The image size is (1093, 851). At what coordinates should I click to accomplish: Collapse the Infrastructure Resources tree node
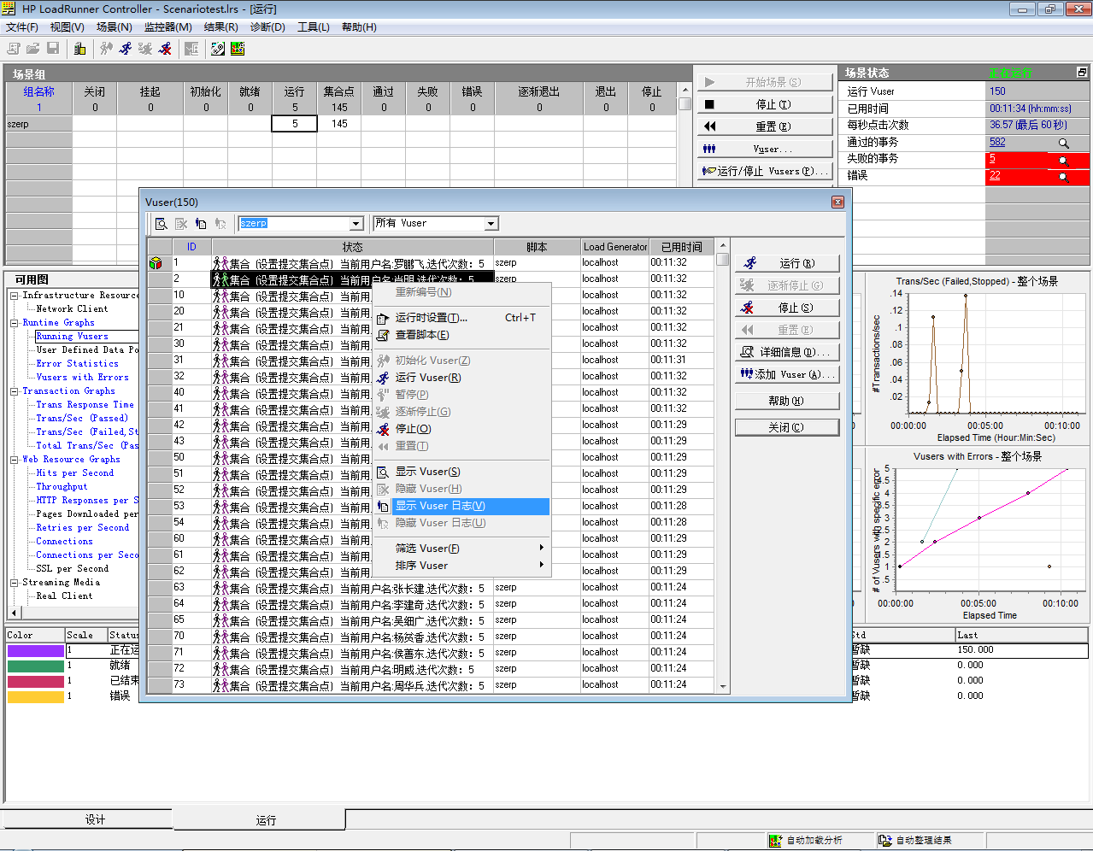tap(15, 296)
